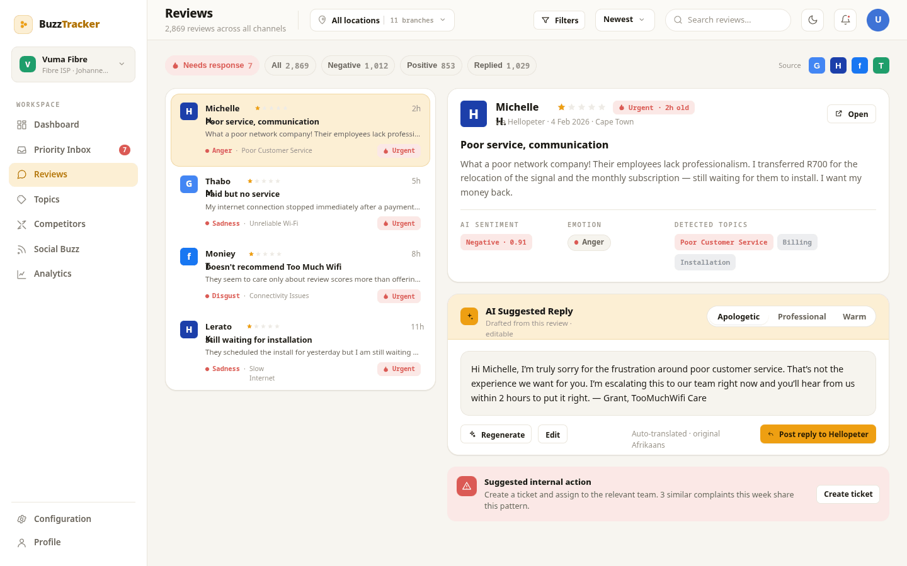
Task: Select the Warm reply tone
Action: point(854,316)
